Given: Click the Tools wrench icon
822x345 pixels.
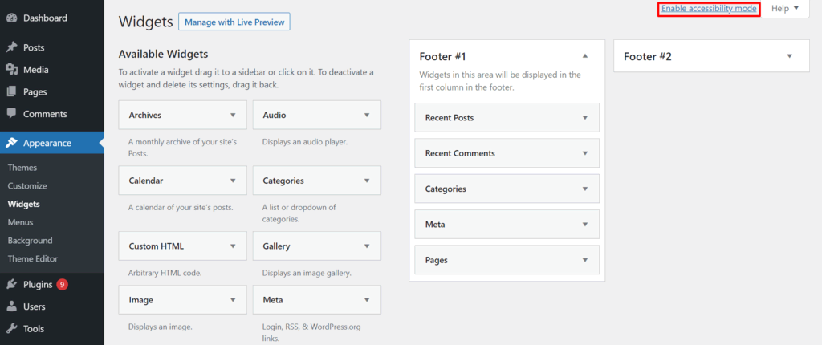Looking at the screenshot, I should [x=11, y=328].
